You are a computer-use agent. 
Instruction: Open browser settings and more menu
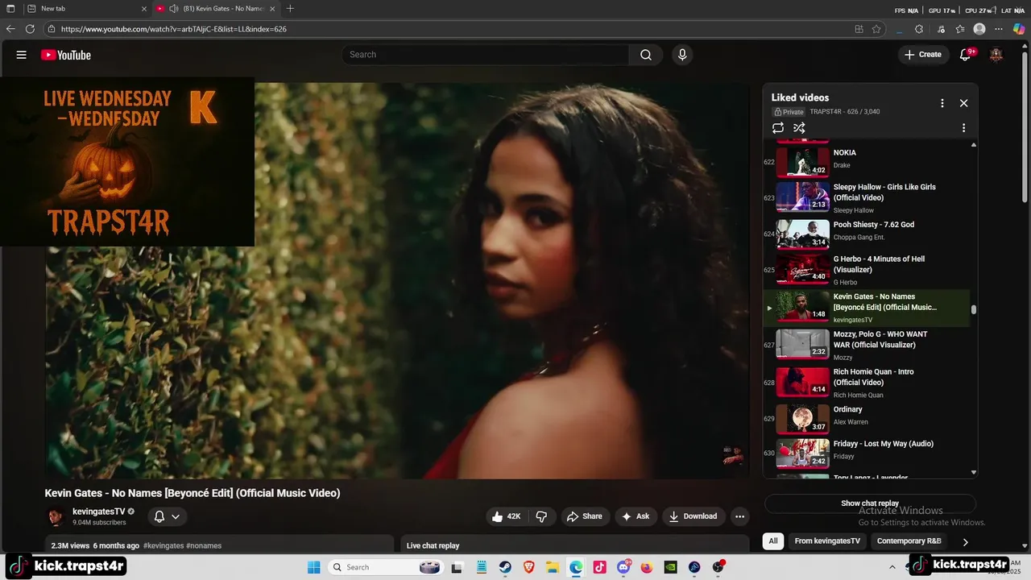pyautogui.click(x=999, y=29)
